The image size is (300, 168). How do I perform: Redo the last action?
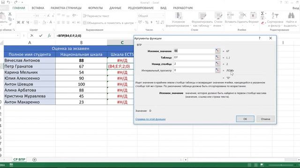pos(15,2)
